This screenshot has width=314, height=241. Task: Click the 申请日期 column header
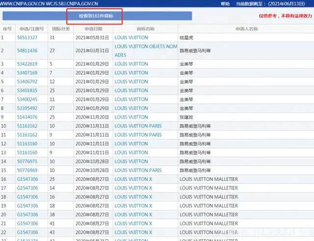point(94,29)
